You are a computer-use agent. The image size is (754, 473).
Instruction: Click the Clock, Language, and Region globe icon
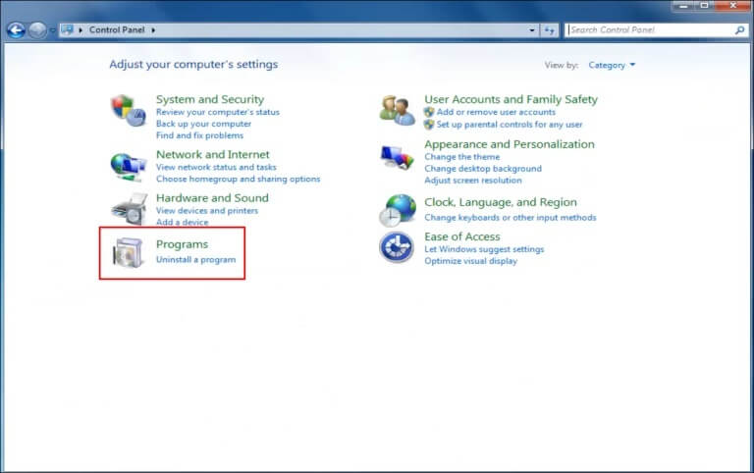pos(398,211)
